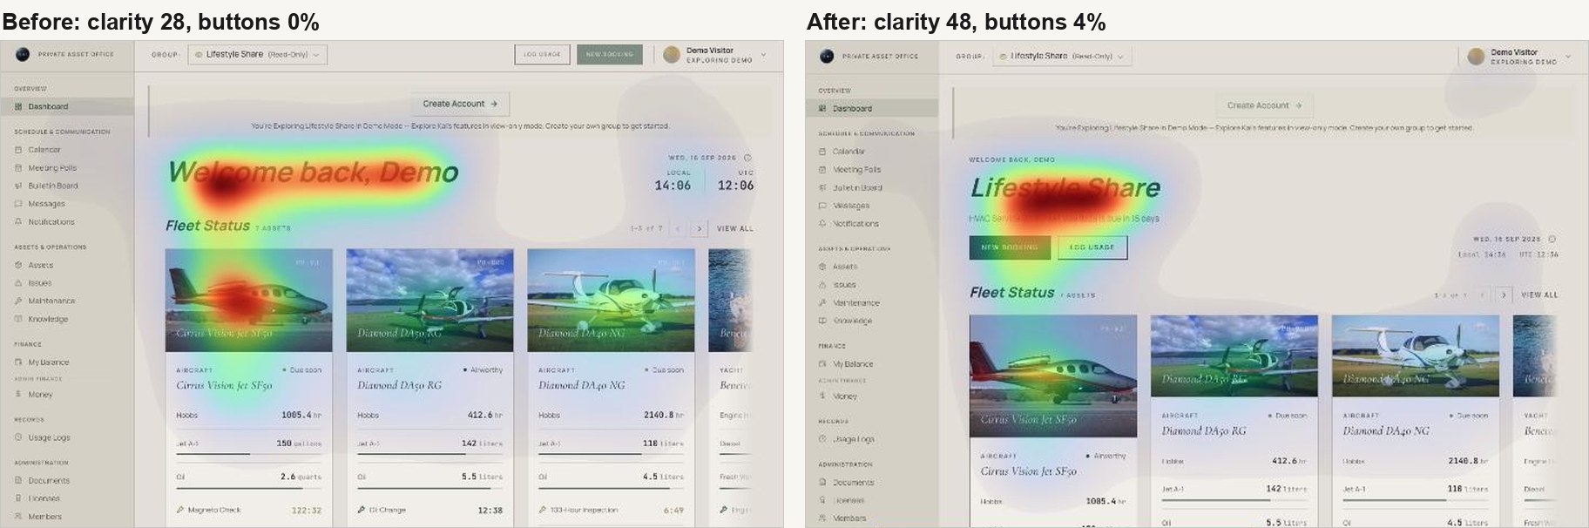Click View All link in After screenshot
The width and height of the screenshot is (1589, 528).
(x=1539, y=294)
